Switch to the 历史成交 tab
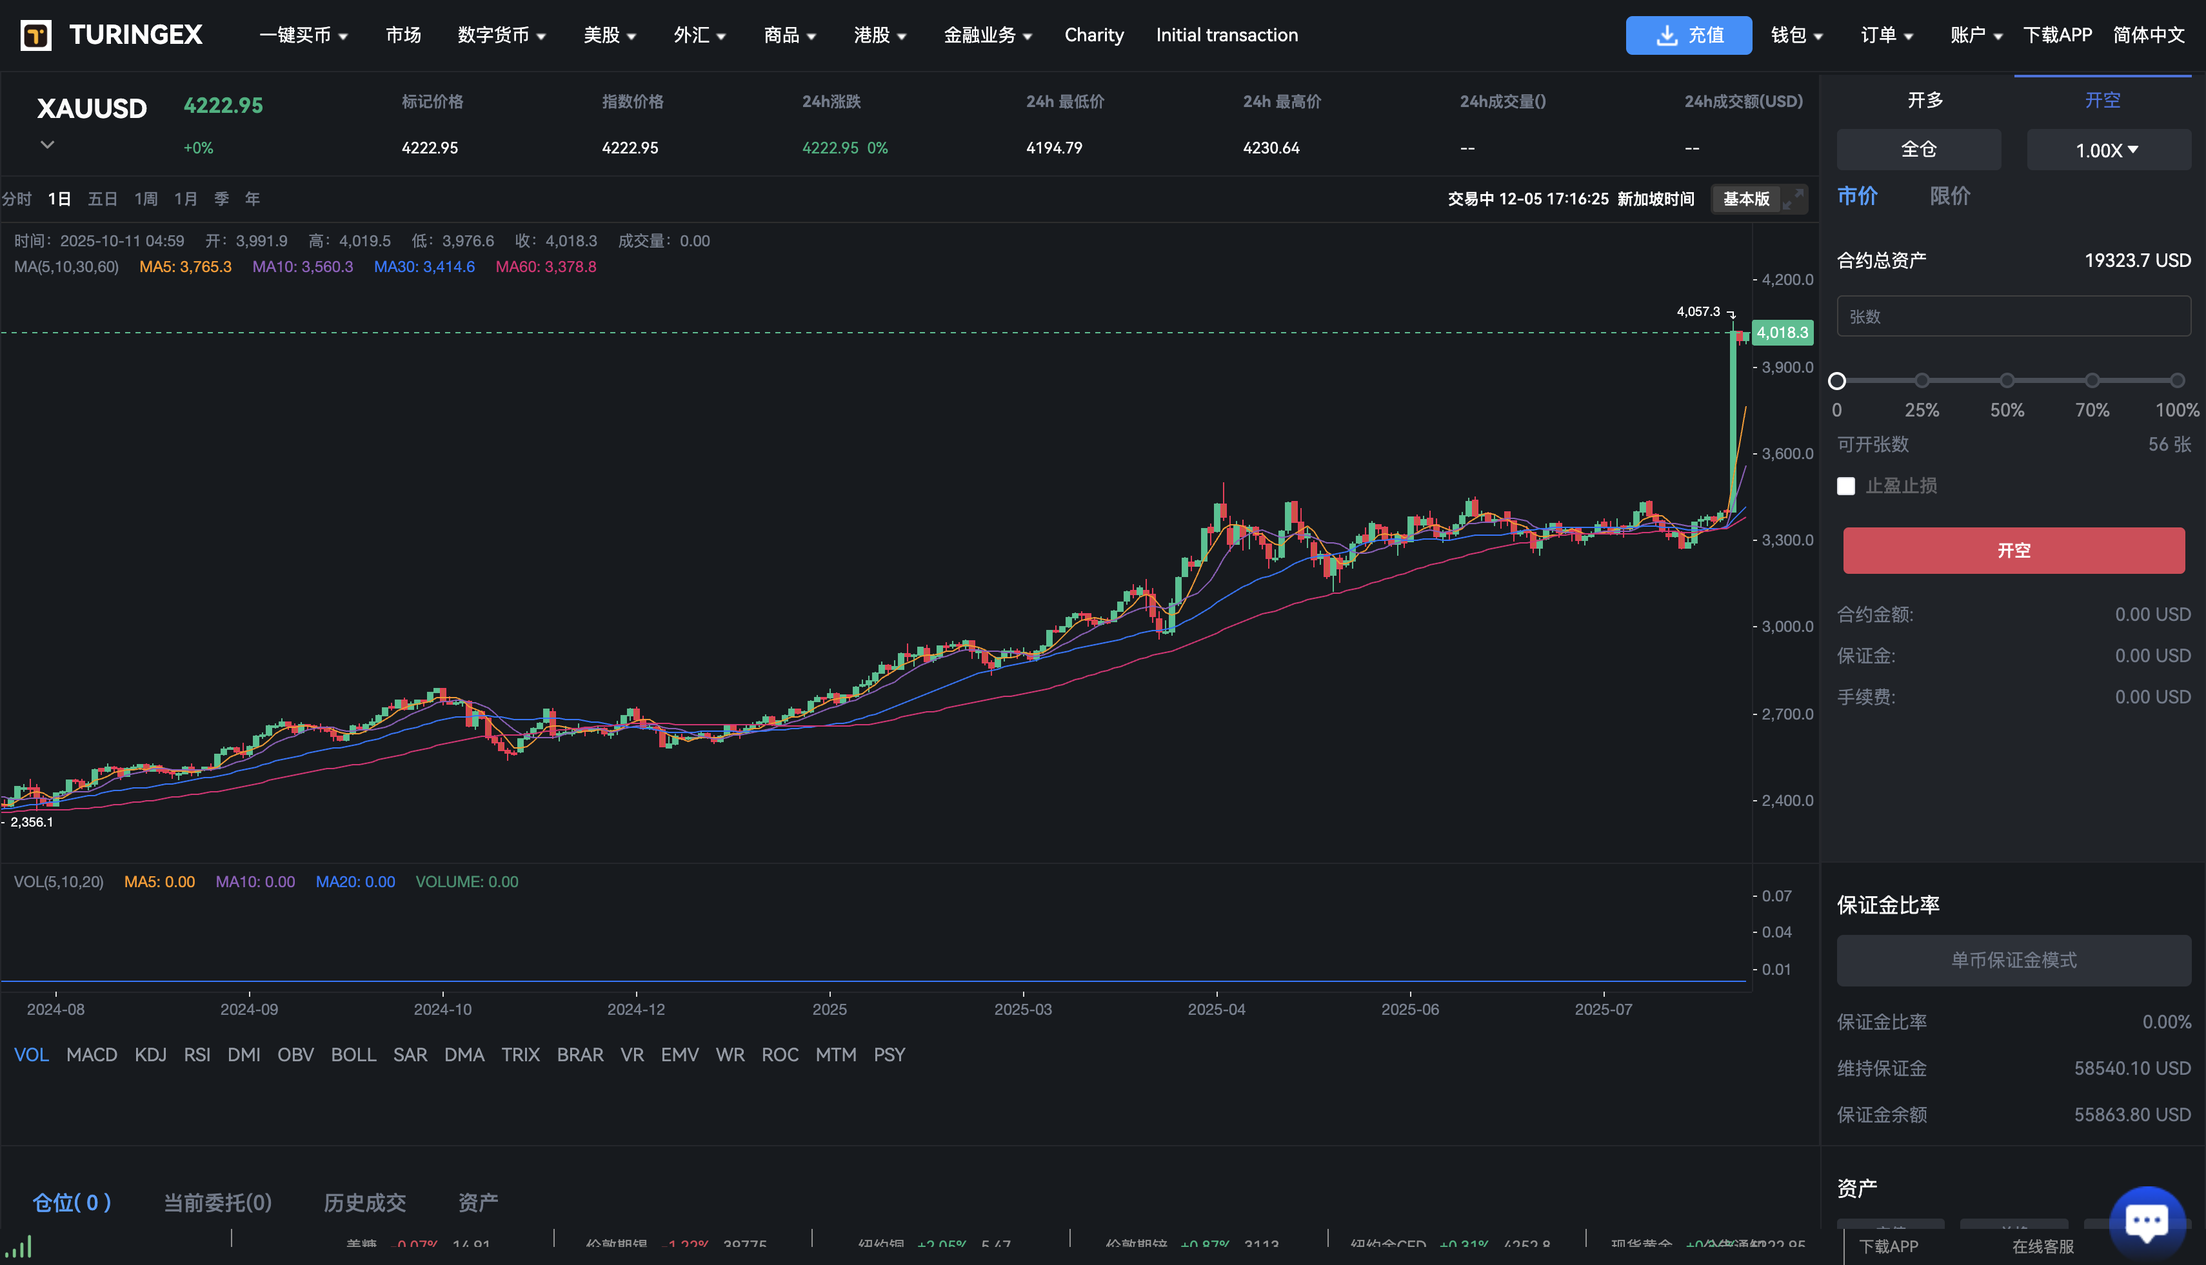Screen dimensions: 2206x1265 click(365, 1202)
